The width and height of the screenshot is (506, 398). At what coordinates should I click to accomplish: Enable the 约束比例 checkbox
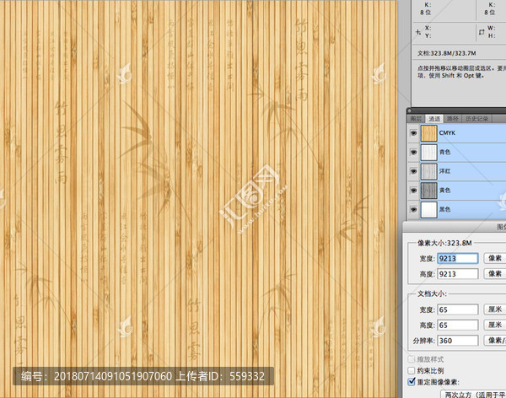[412, 370]
